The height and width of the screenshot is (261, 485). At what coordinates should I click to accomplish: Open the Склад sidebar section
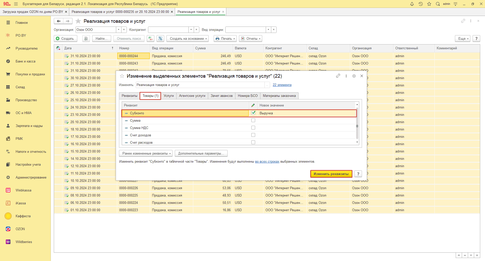pyautogui.click(x=20, y=87)
